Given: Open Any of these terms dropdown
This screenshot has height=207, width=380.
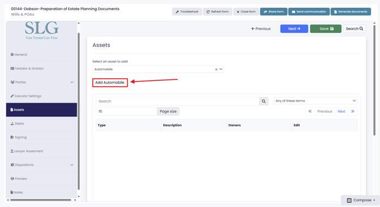Looking at the screenshot, I should pyautogui.click(x=315, y=101).
